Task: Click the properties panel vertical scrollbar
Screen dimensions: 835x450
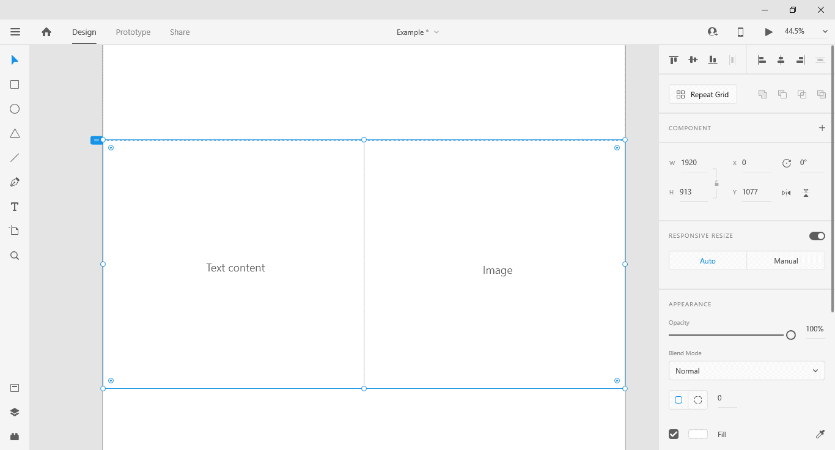Action: [x=833, y=177]
